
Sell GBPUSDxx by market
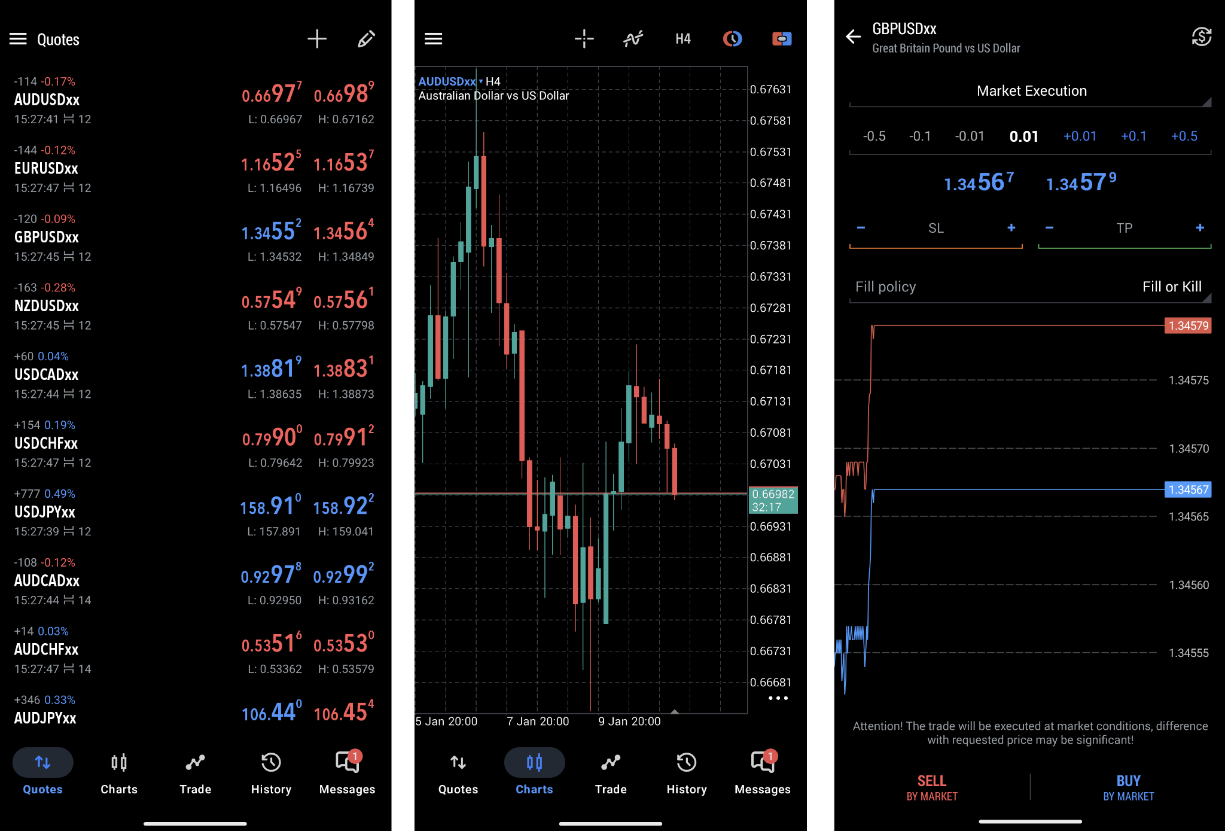(931, 787)
